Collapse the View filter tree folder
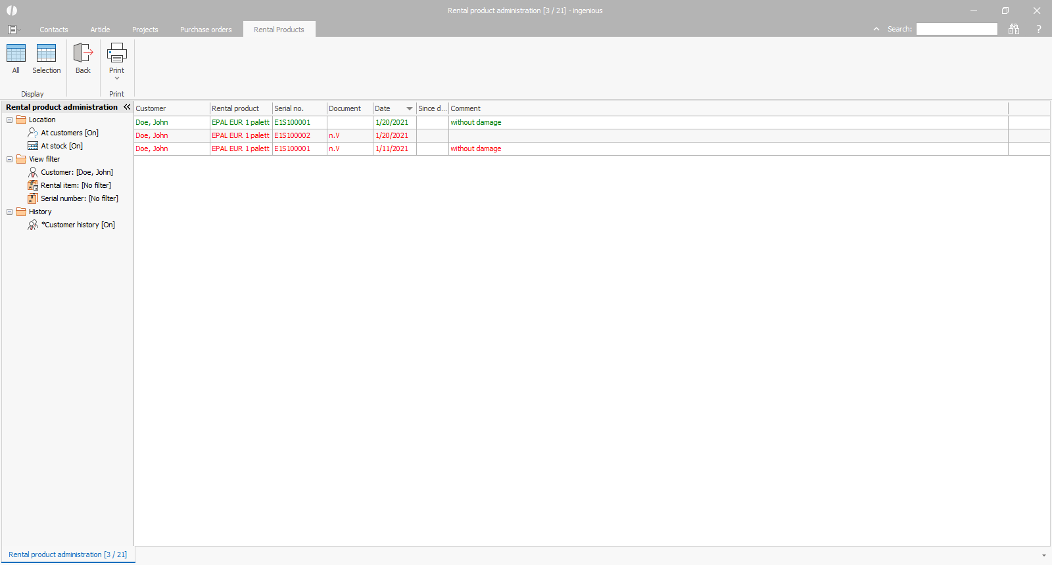 10,159
